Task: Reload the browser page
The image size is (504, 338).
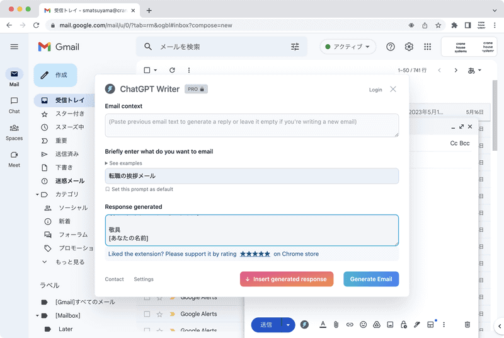Action: click(x=36, y=25)
